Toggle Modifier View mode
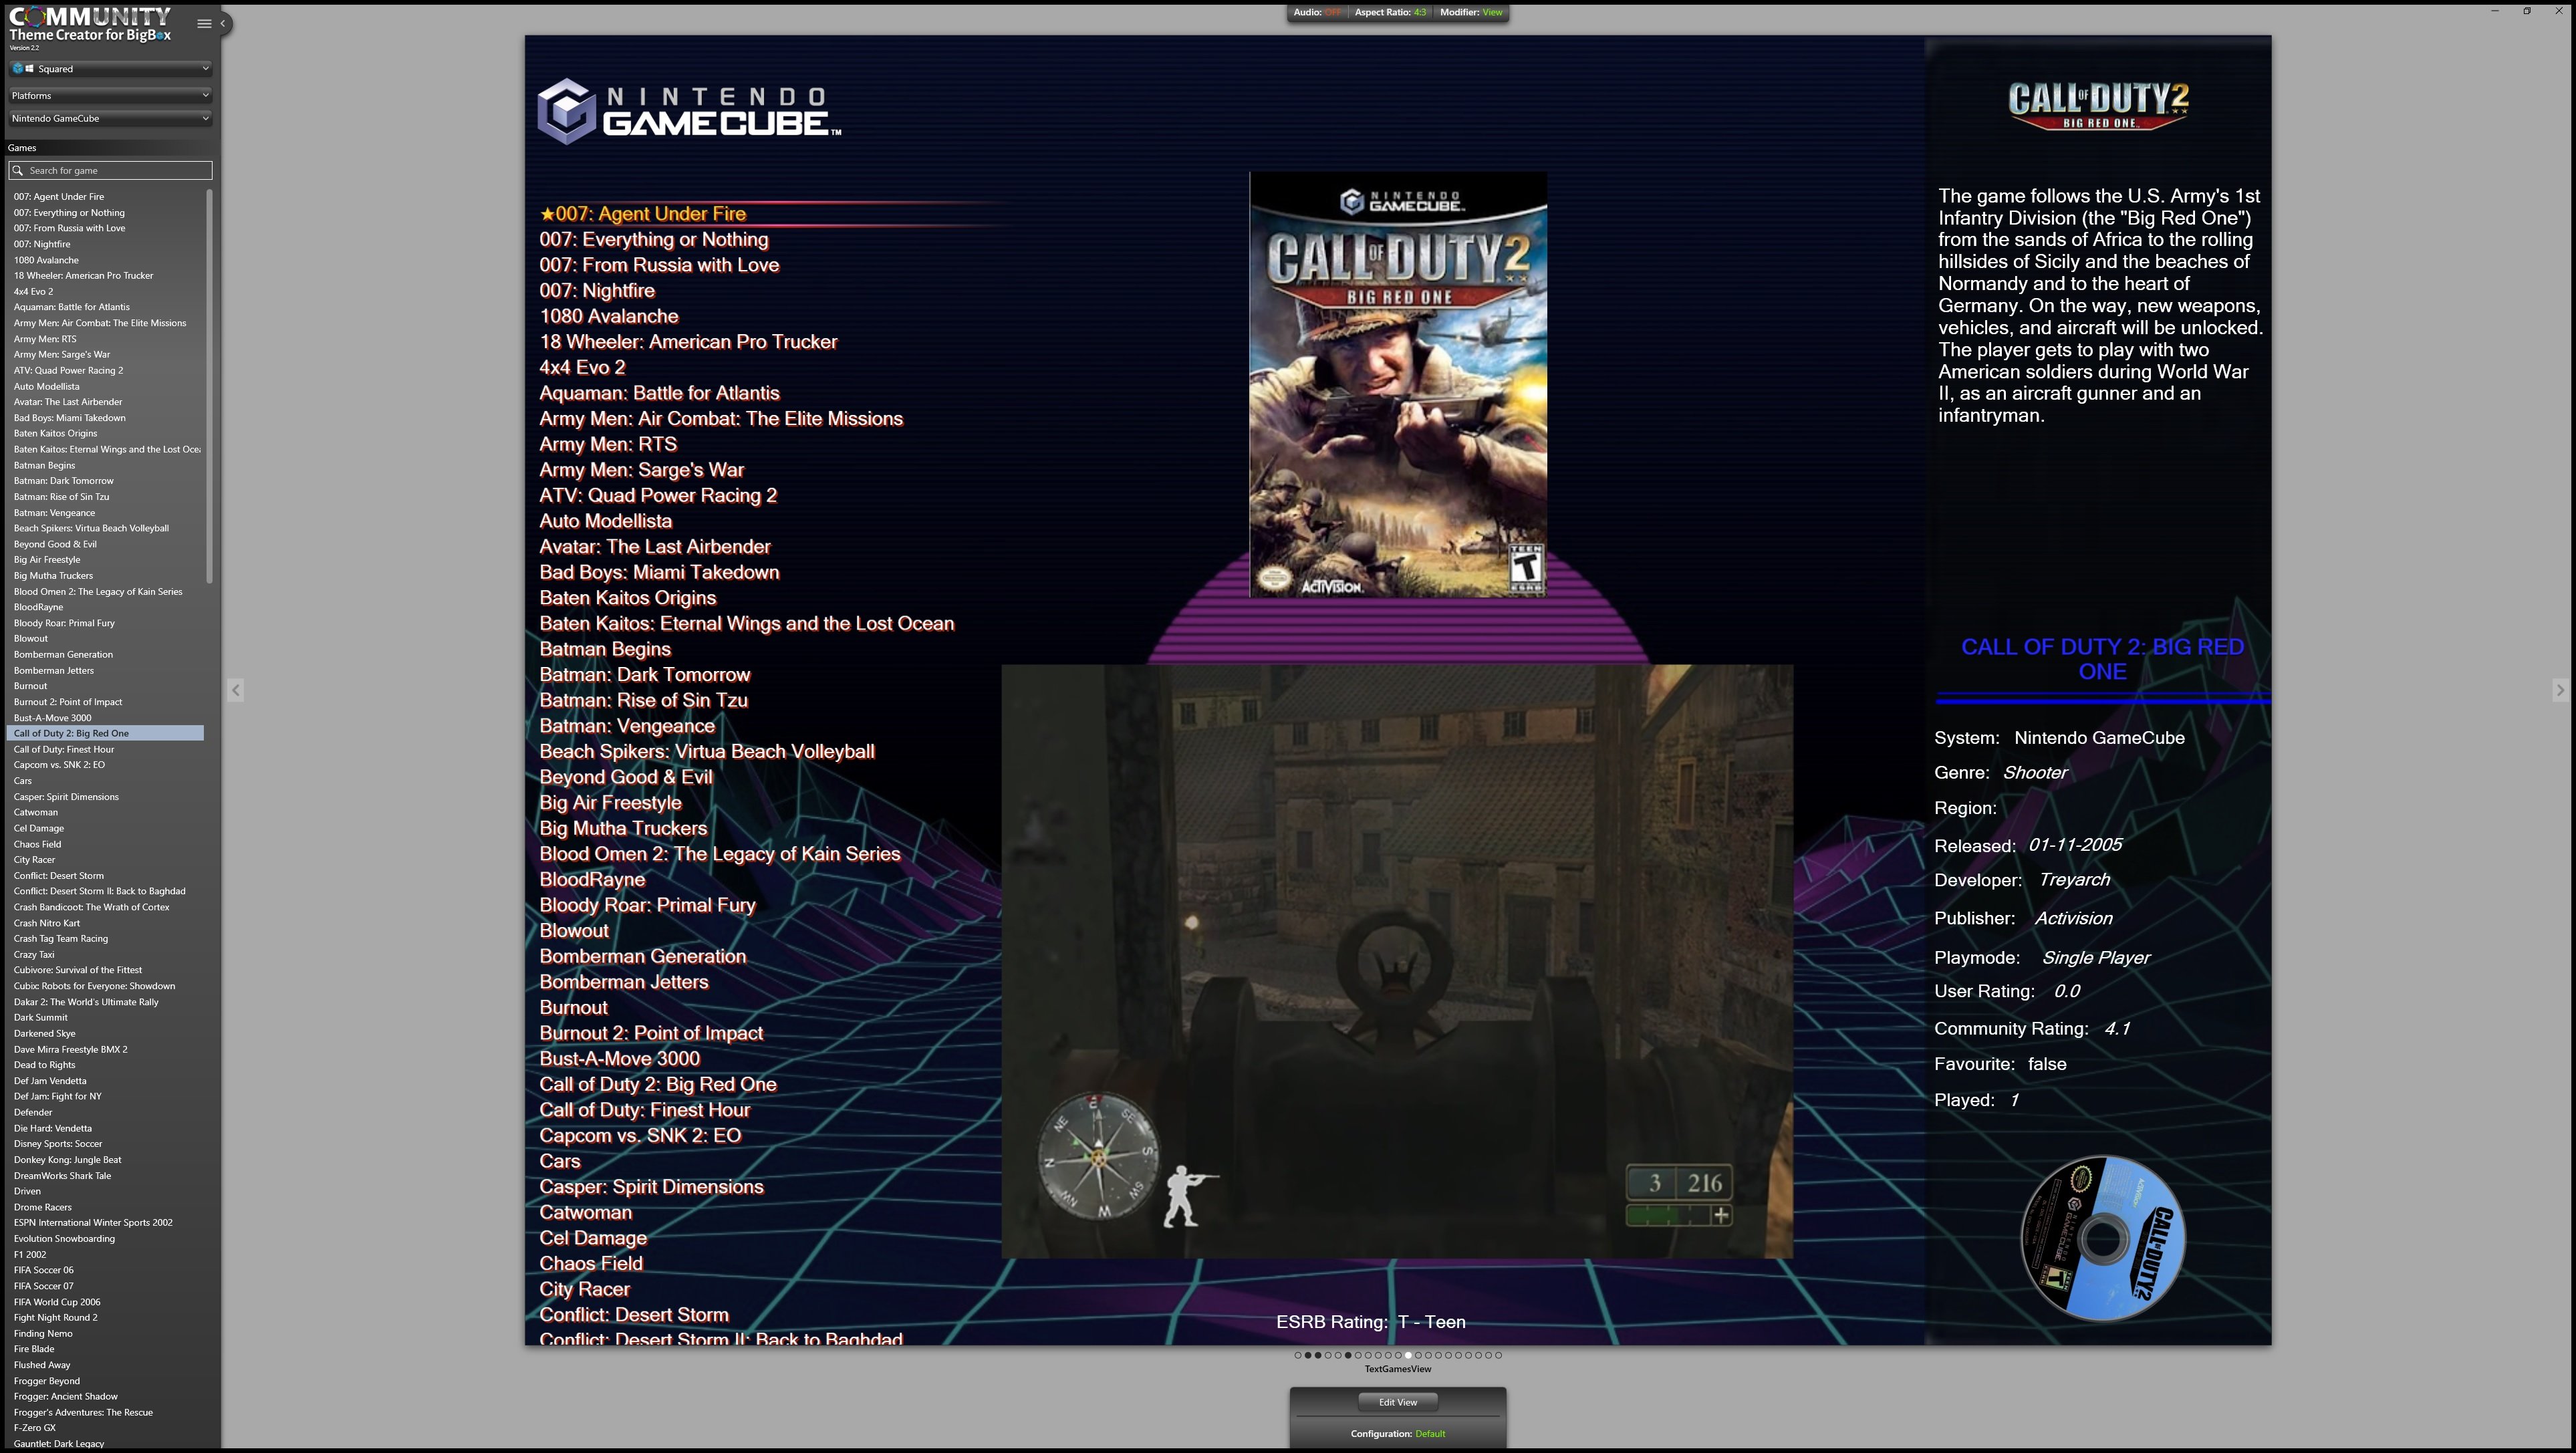The width and height of the screenshot is (2576, 1453). point(1471,12)
